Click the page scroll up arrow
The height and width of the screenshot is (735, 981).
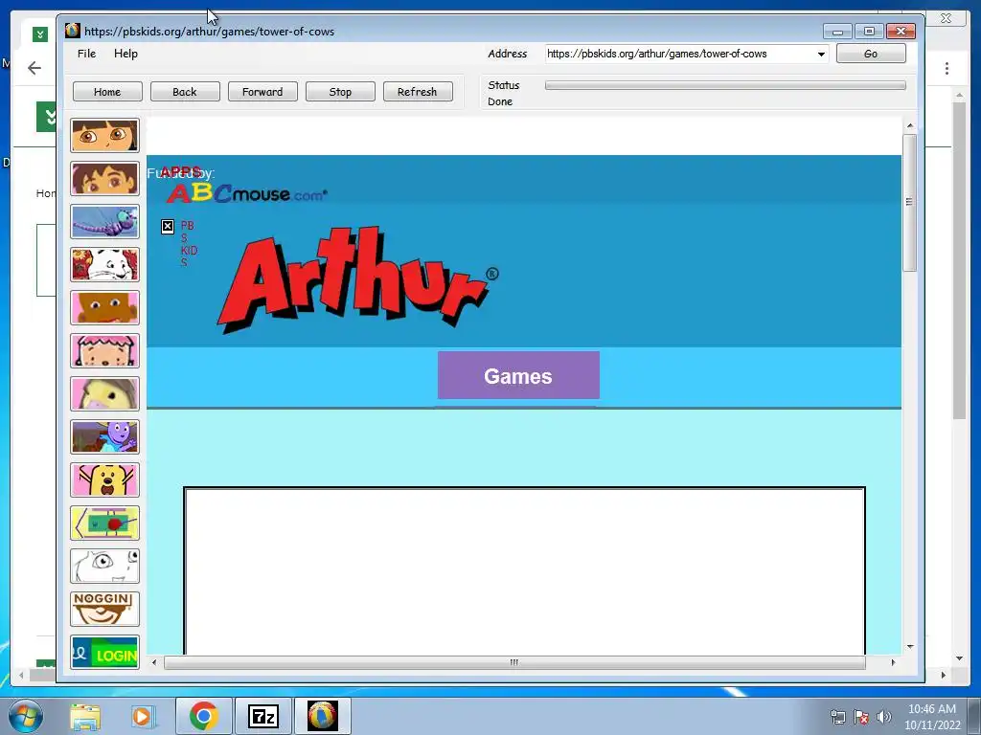(910, 126)
